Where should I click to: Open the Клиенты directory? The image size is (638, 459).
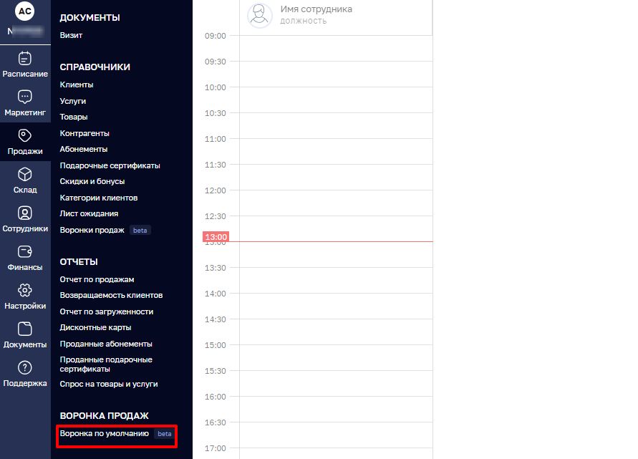(x=77, y=84)
